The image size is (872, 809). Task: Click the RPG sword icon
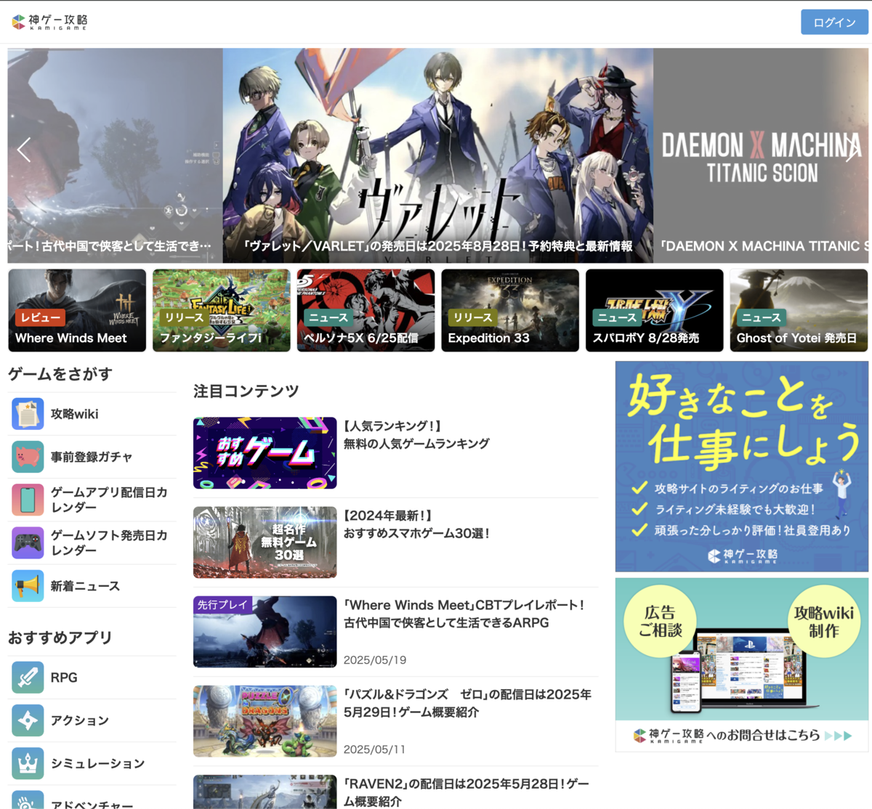coord(28,678)
